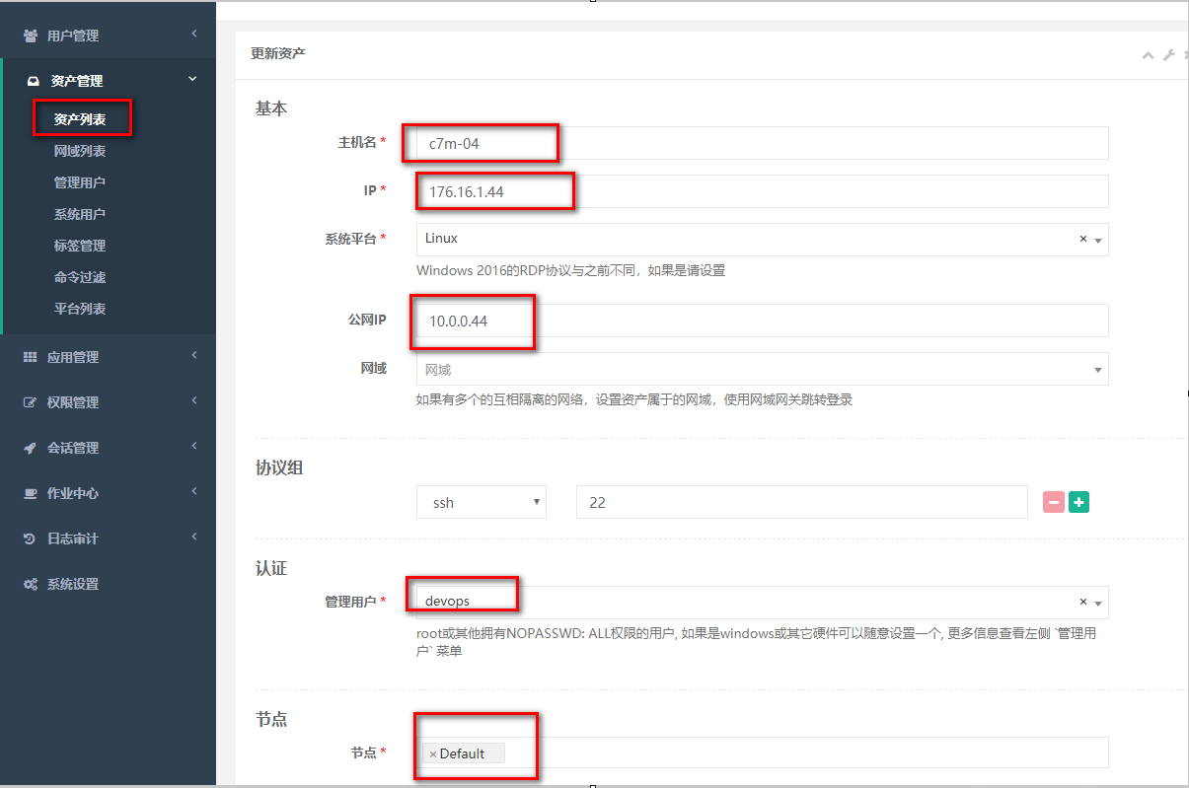Remove the Default node tag via its ×

tap(434, 752)
